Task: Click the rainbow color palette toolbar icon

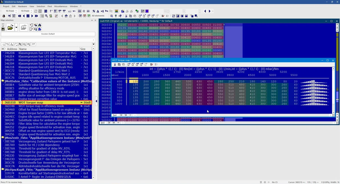Action: 116,11
